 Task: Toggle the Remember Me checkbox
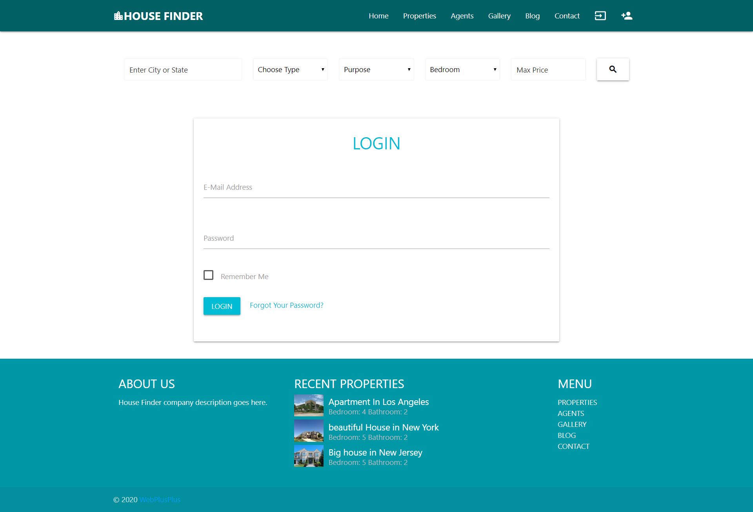click(x=208, y=275)
